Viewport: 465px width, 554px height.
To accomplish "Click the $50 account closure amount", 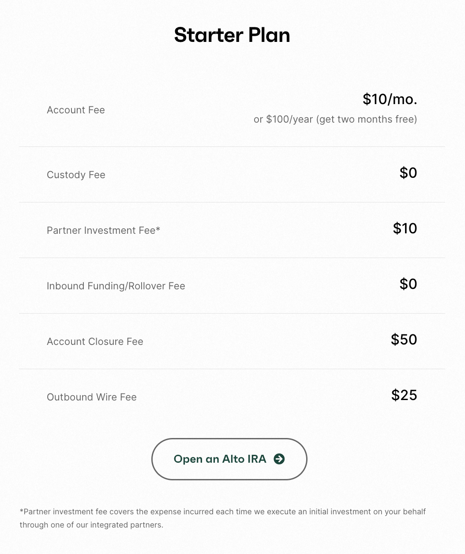I will pyautogui.click(x=404, y=339).
